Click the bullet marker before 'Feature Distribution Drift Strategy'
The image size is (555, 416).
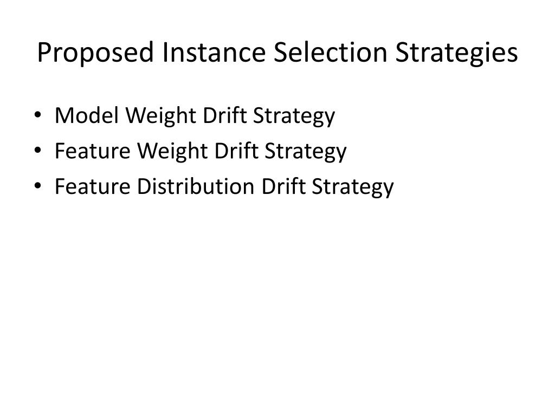point(37,186)
